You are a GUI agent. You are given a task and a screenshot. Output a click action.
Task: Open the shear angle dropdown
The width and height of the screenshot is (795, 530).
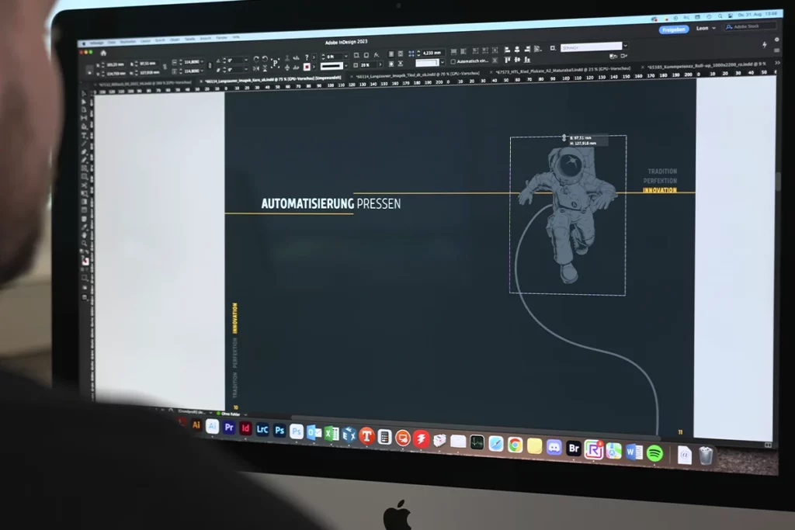coord(246,69)
